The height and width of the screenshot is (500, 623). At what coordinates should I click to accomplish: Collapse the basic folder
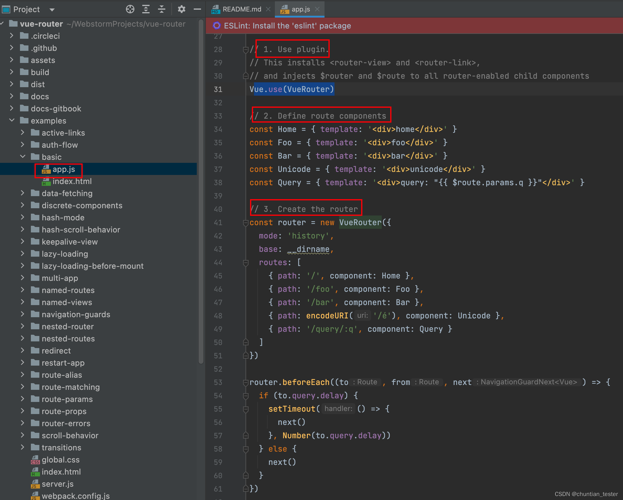tap(23, 156)
